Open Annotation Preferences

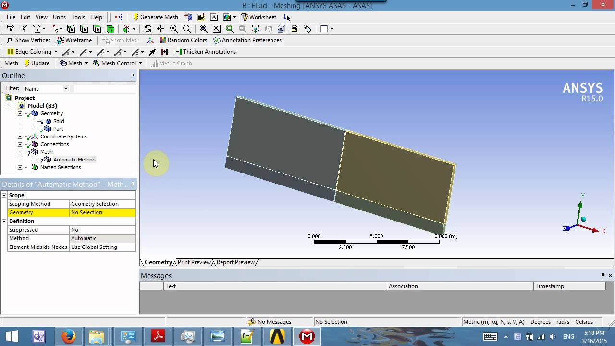[x=247, y=40]
